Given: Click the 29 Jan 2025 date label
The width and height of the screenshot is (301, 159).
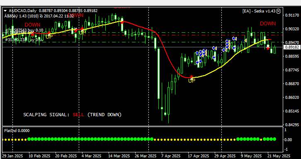Looking at the screenshot, I should tap(12, 156).
